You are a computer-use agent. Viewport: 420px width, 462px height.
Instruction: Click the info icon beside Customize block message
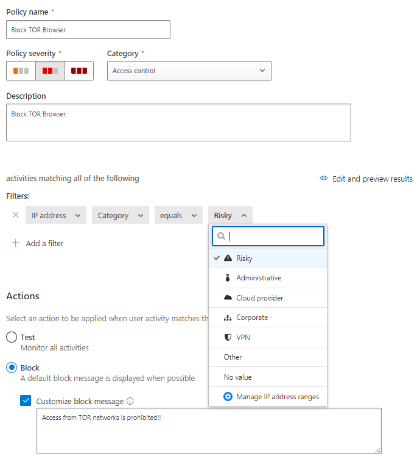(130, 402)
